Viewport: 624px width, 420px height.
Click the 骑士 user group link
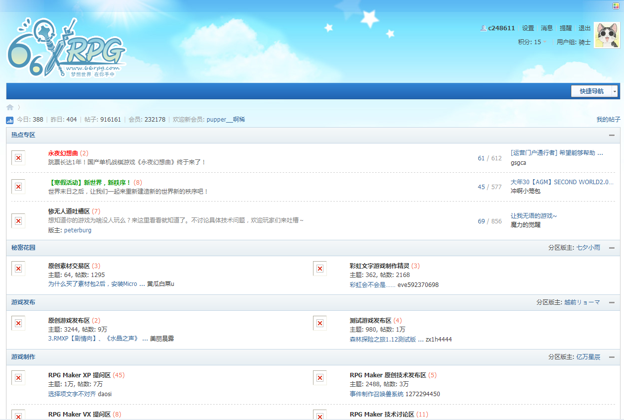point(585,42)
